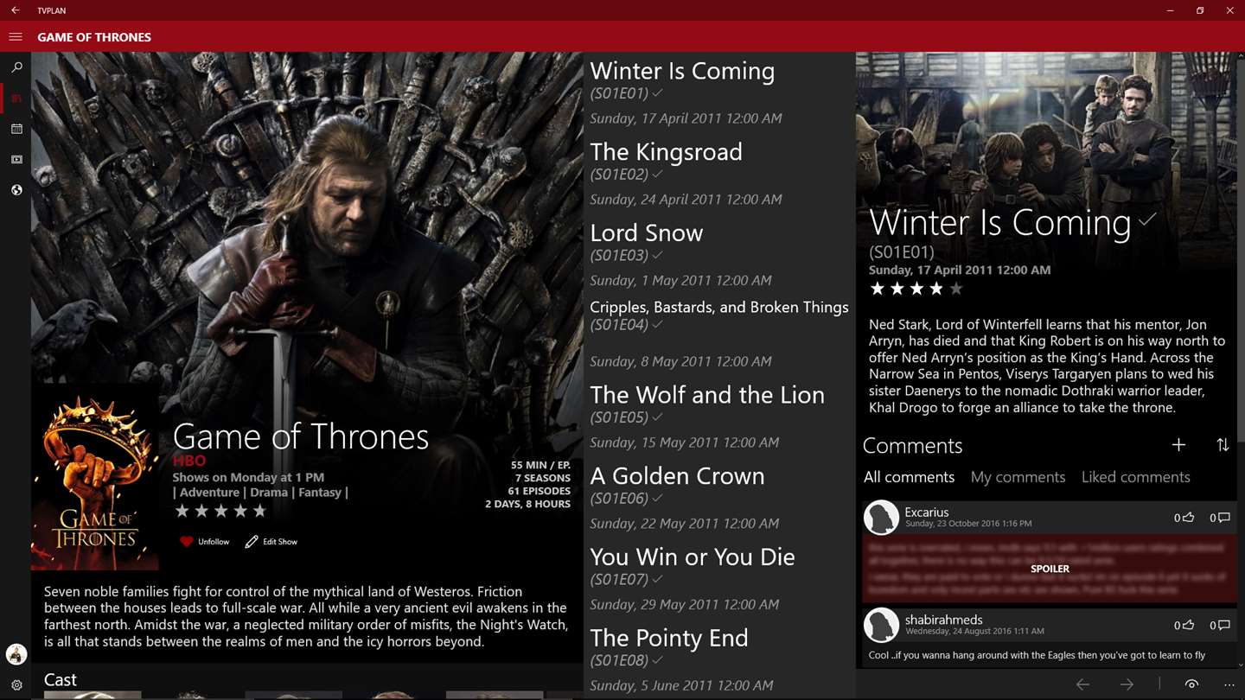Click the Edit Show button label
This screenshot has width=1245, height=700.
coord(280,542)
